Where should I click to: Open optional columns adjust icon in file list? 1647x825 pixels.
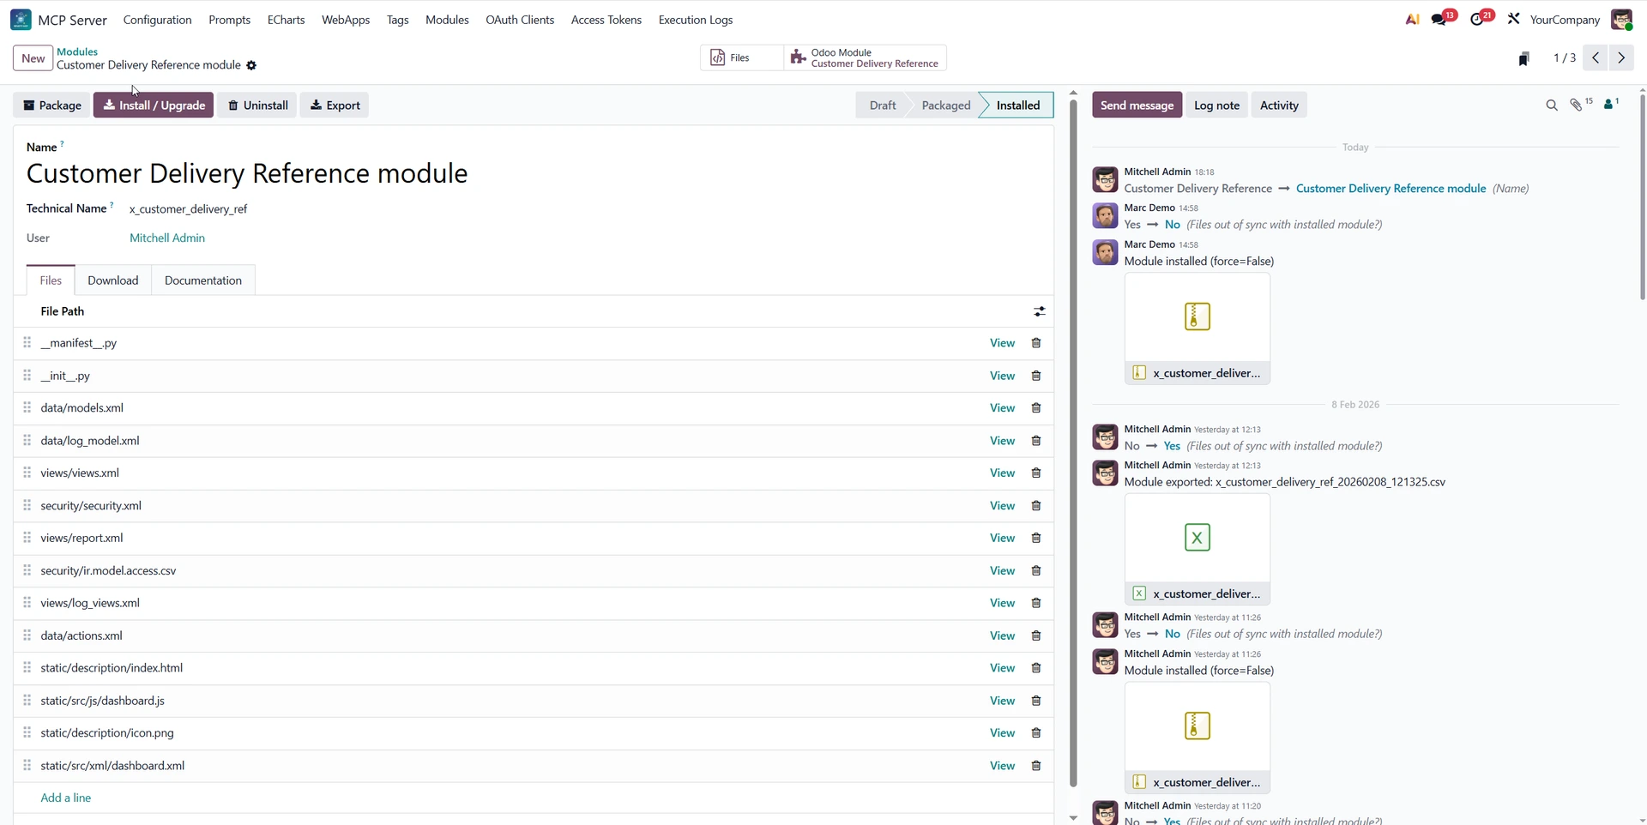click(1039, 311)
